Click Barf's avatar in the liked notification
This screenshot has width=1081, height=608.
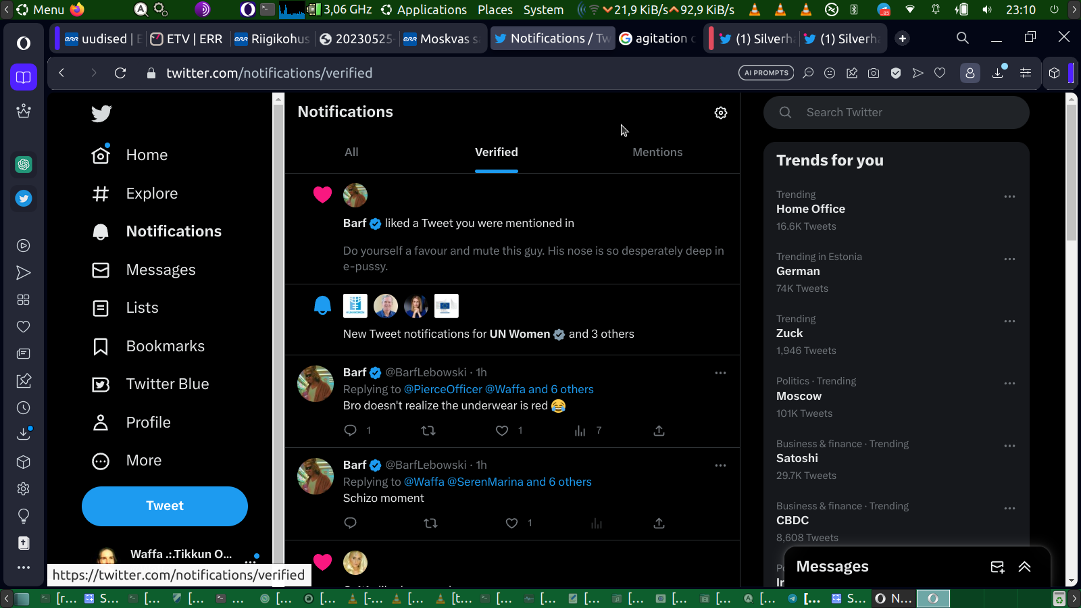click(355, 195)
